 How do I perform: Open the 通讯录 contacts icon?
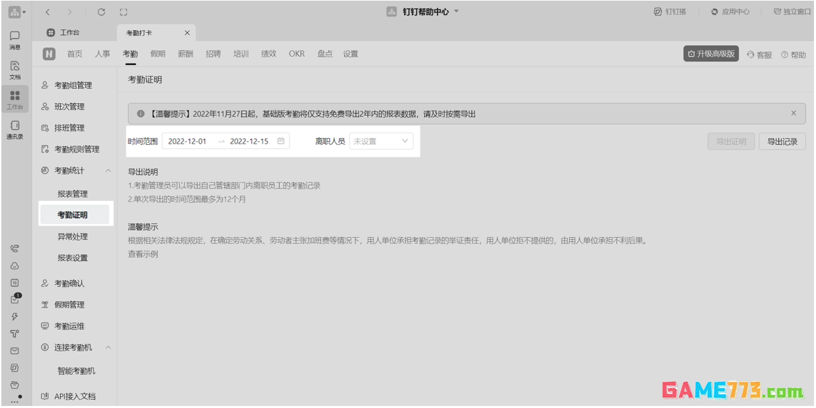tap(14, 128)
